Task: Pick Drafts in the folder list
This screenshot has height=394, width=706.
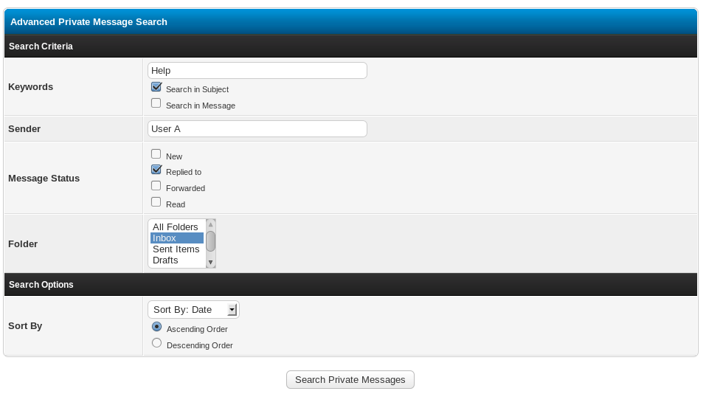Action: 177,260
